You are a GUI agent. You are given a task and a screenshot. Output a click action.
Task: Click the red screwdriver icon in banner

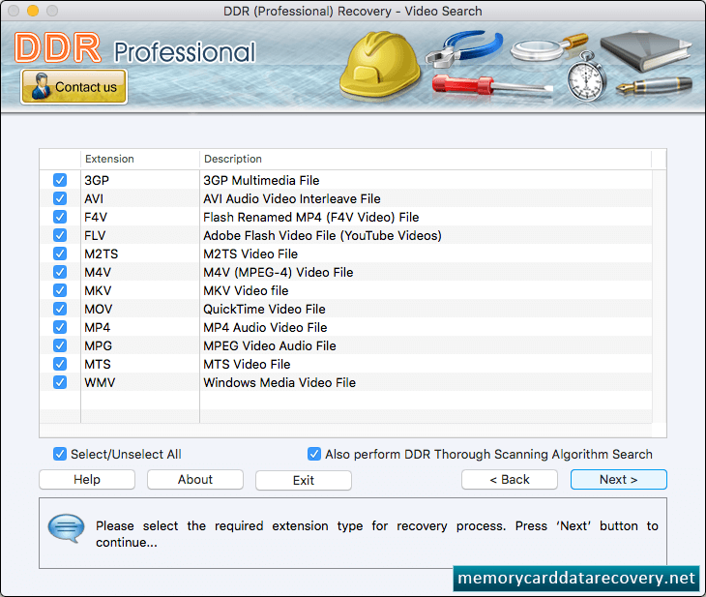coord(491,86)
